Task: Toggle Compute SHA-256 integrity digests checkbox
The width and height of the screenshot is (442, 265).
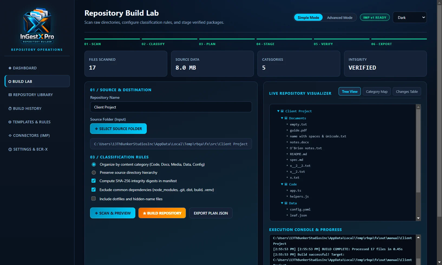Action: click(93, 181)
